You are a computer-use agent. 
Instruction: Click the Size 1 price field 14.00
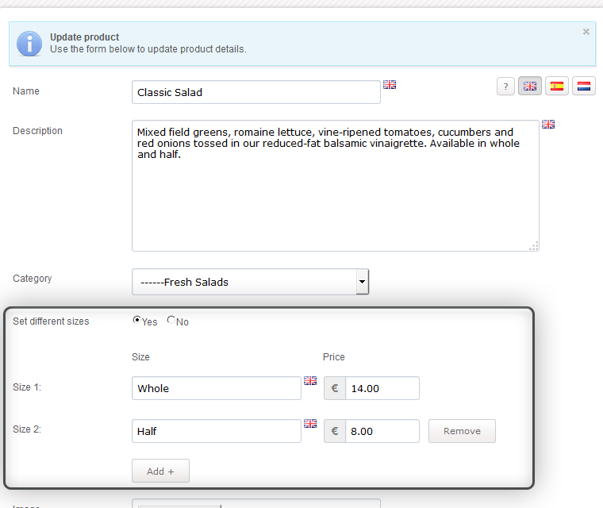382,388
